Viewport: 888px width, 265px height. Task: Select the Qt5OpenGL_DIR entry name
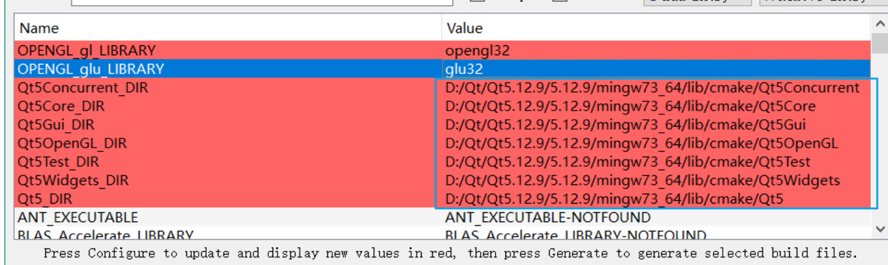point(72,143)
